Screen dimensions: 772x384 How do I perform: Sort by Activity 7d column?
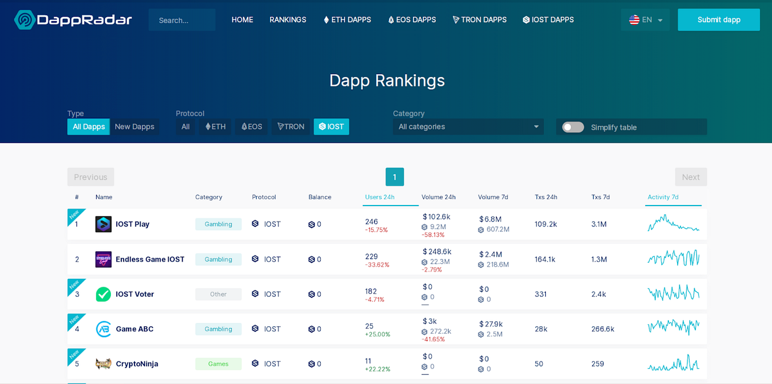point(663,197)
